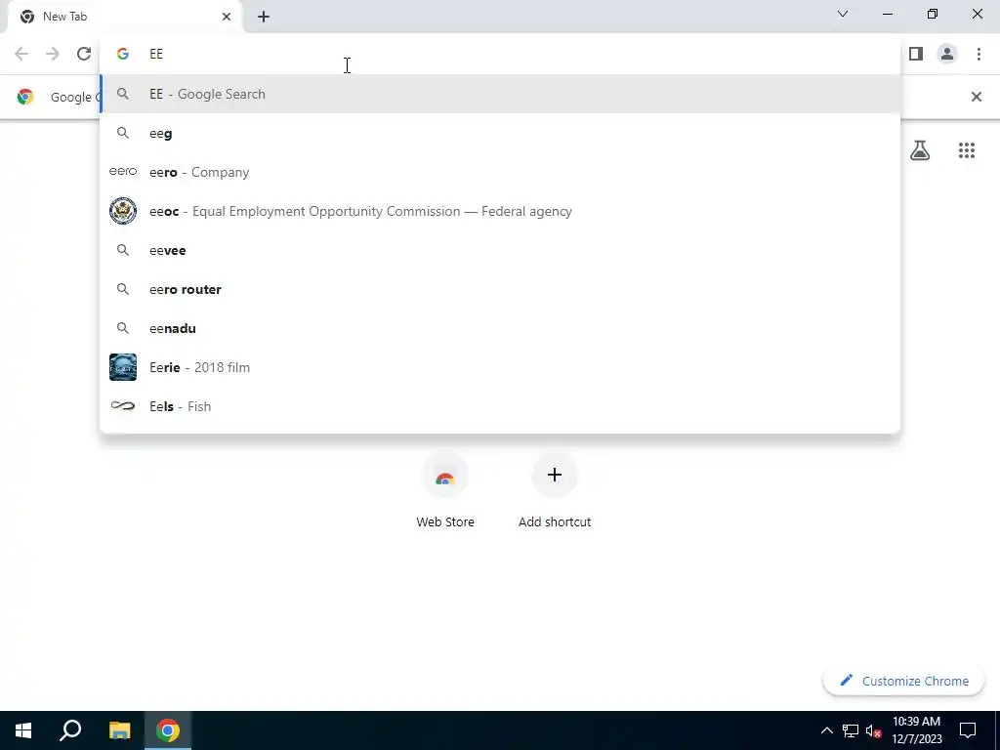The width and height of the screenshot is (1000, 750).
Task: Close the New Tab tab
Action: 227,17
